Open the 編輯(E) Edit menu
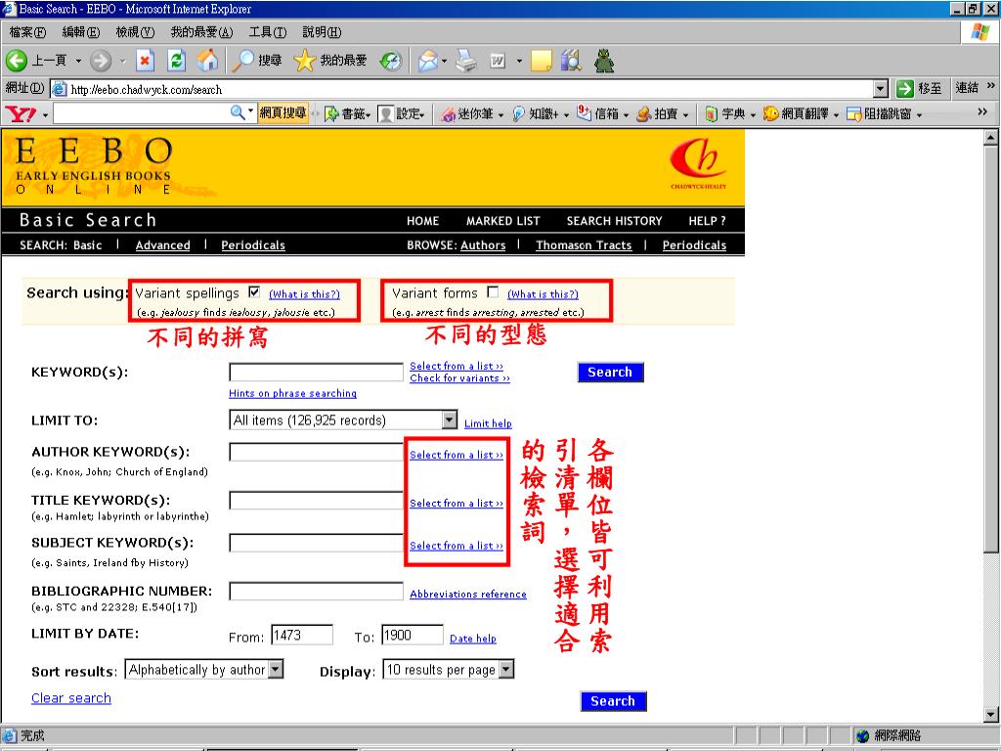The height and width of the screenshot is (751, 1001). pos(81,32)
